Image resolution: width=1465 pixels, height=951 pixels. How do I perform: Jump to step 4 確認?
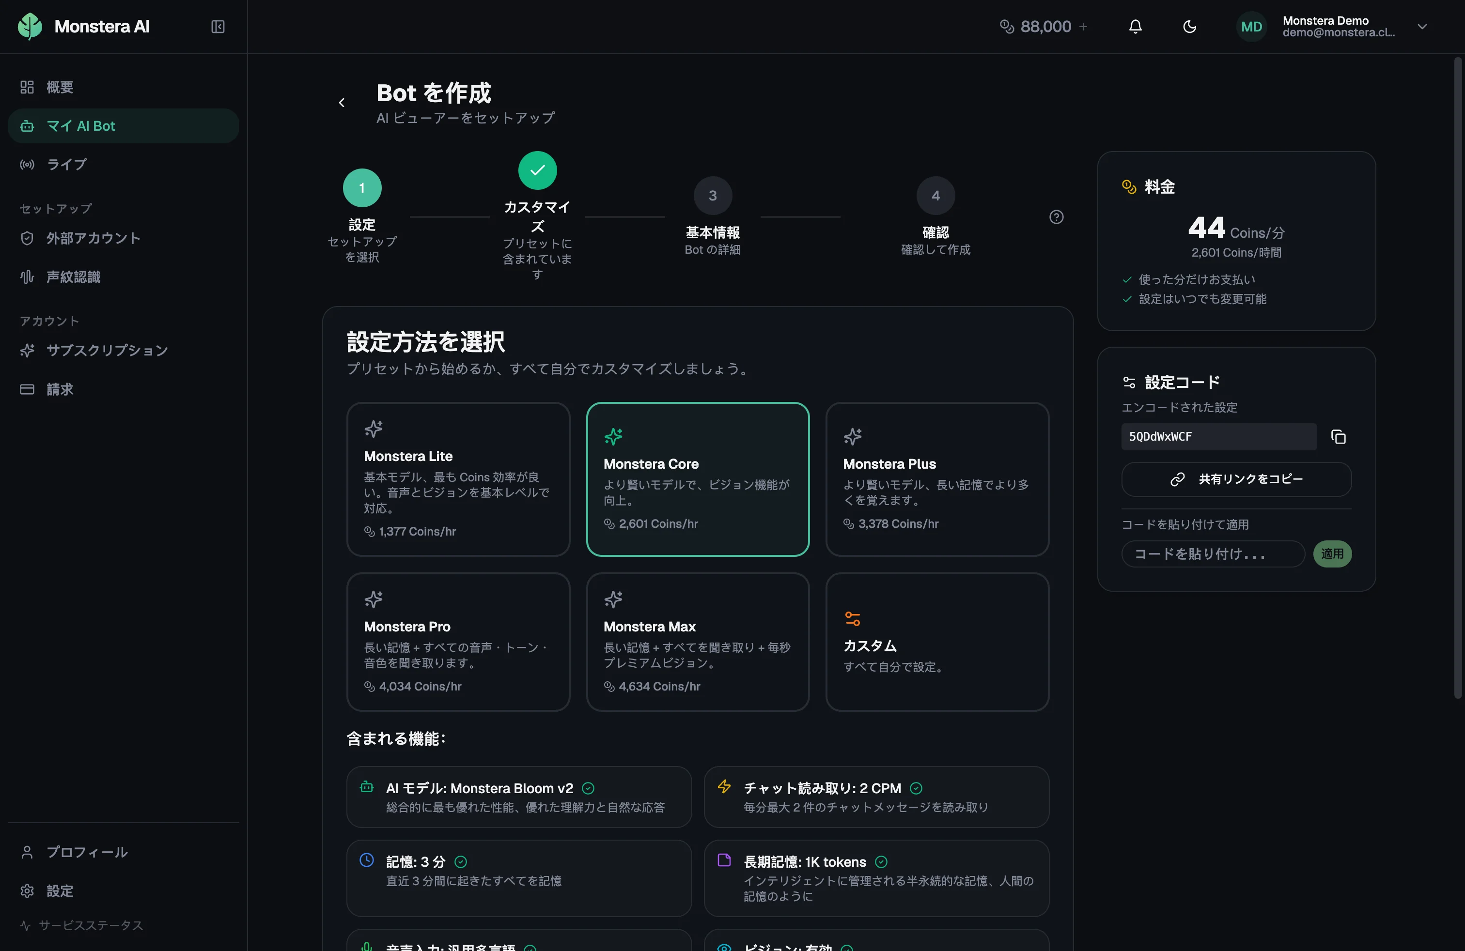coord(935,196)
